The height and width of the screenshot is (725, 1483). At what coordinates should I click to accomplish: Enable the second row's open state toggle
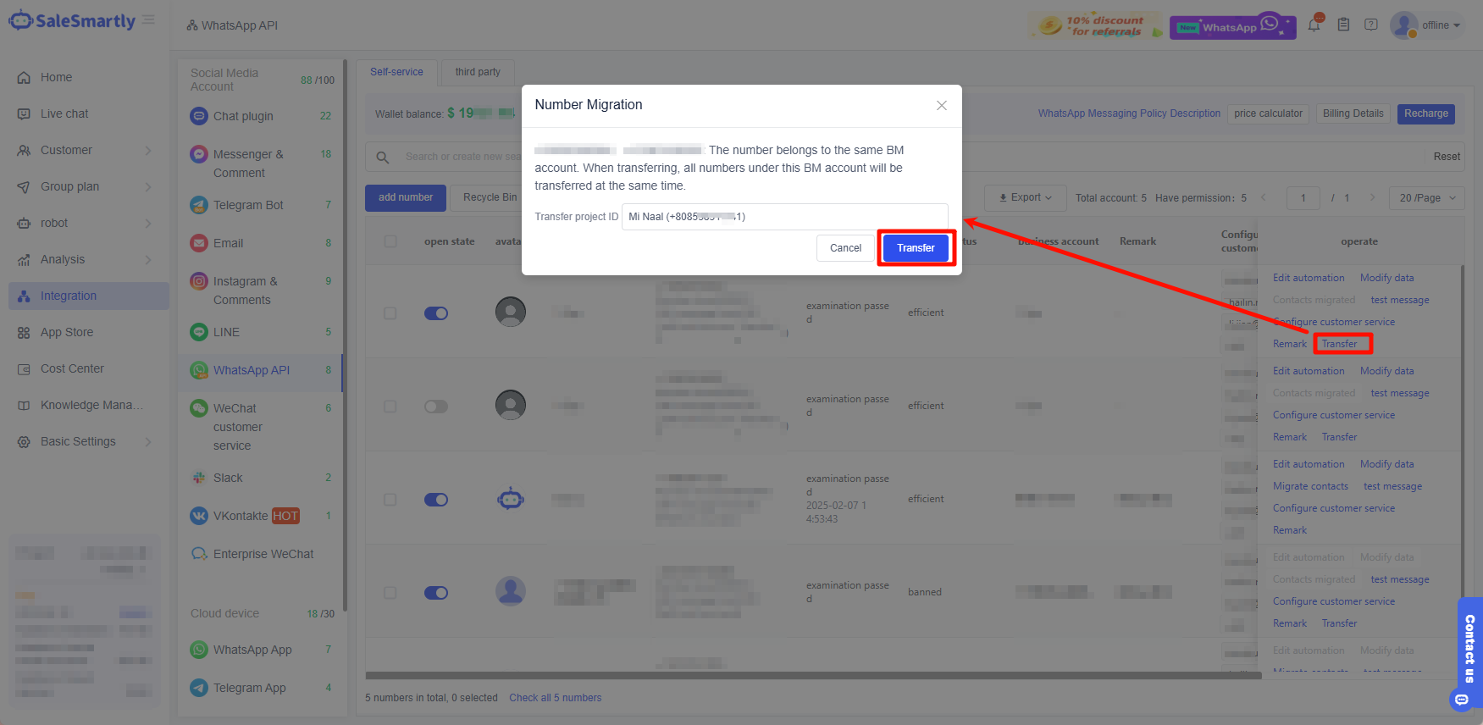point(436,407)
